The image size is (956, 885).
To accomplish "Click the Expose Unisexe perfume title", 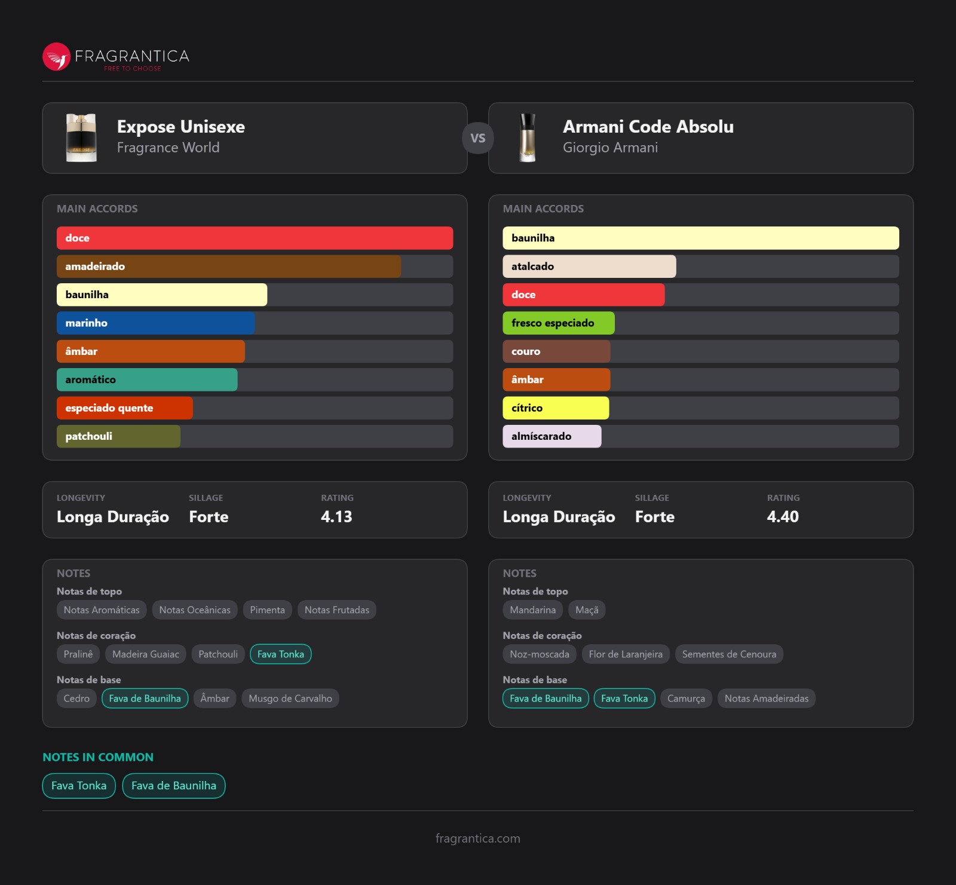I will tap(180, 127).
